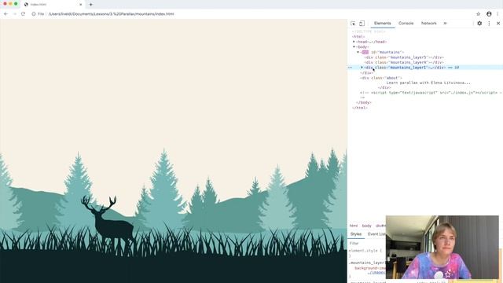Viewport: 503px width, 283px height.
Task: Select body in the DOM breadcrumb
Action: click(366, 226)
